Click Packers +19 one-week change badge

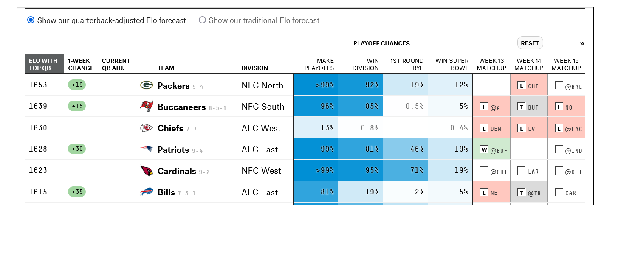77,85
